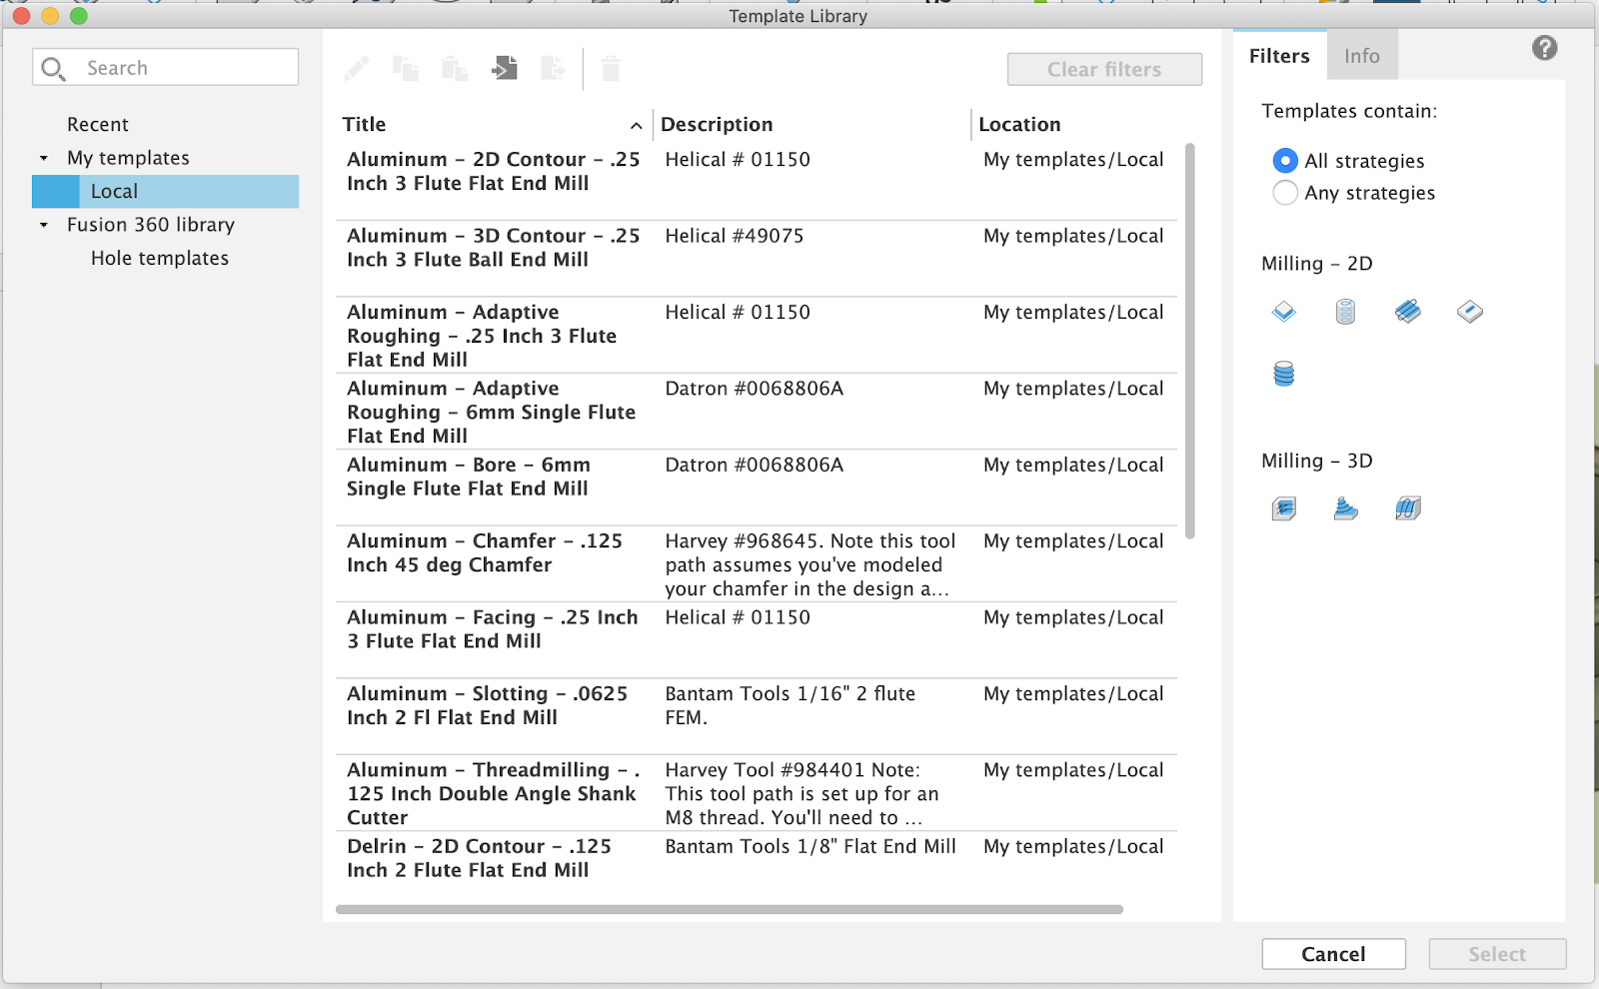This screenshot has width=1599, height=989.
Task: Click the Export template icon
Action: coord(553,68)
